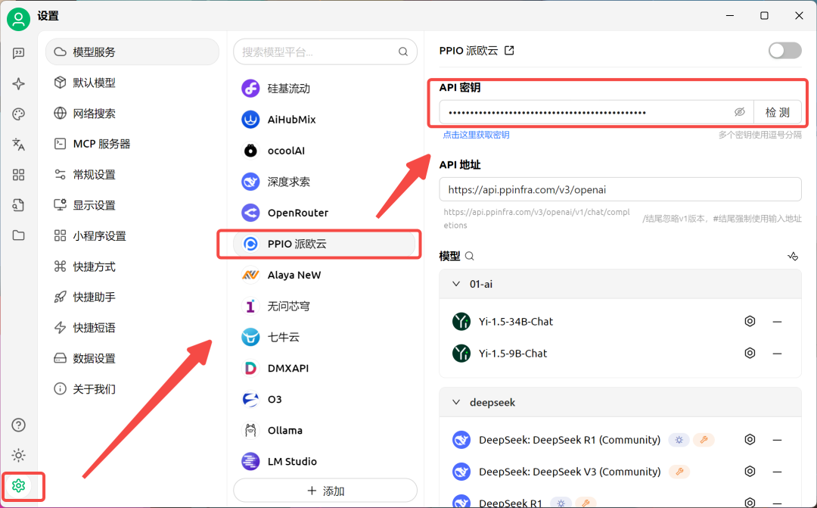Open 关于我们 settings menu
The width and height of the screenshot is (817, 508).
[132, 389]
